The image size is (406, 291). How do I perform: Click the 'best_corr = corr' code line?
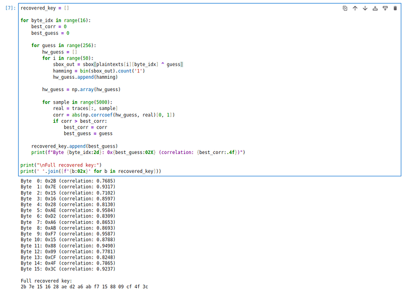click(x=85, y=127)
